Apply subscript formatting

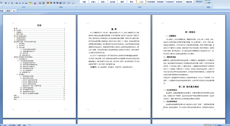point(20,3)
